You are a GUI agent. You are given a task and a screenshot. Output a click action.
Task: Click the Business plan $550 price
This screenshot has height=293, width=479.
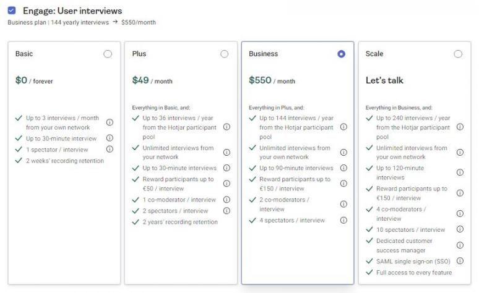(x=260, y=80)
